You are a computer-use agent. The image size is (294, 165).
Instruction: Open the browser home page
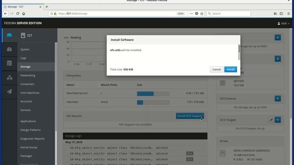point(23,13)
